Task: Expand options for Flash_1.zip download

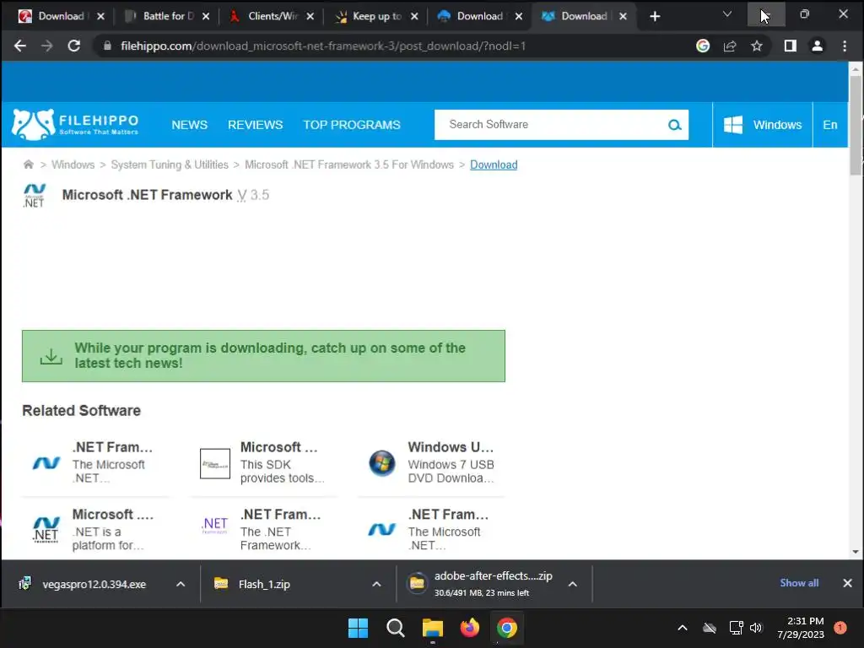Action: tap(376, 584)
